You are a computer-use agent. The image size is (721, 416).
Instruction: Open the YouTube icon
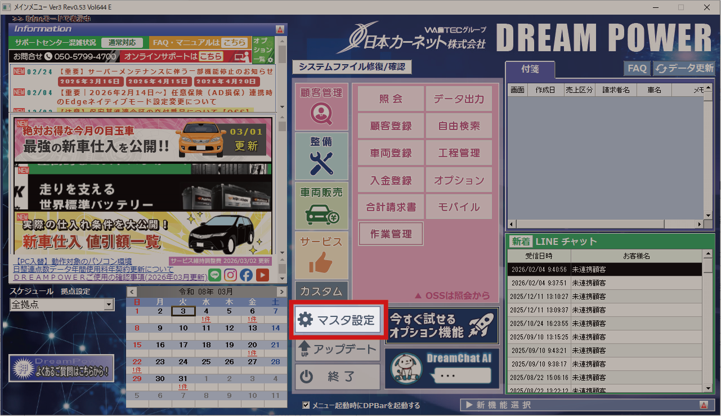coord(262,275)
